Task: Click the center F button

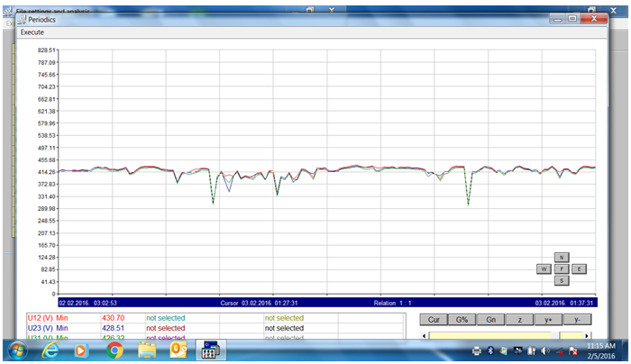Action: coord(562,268)
